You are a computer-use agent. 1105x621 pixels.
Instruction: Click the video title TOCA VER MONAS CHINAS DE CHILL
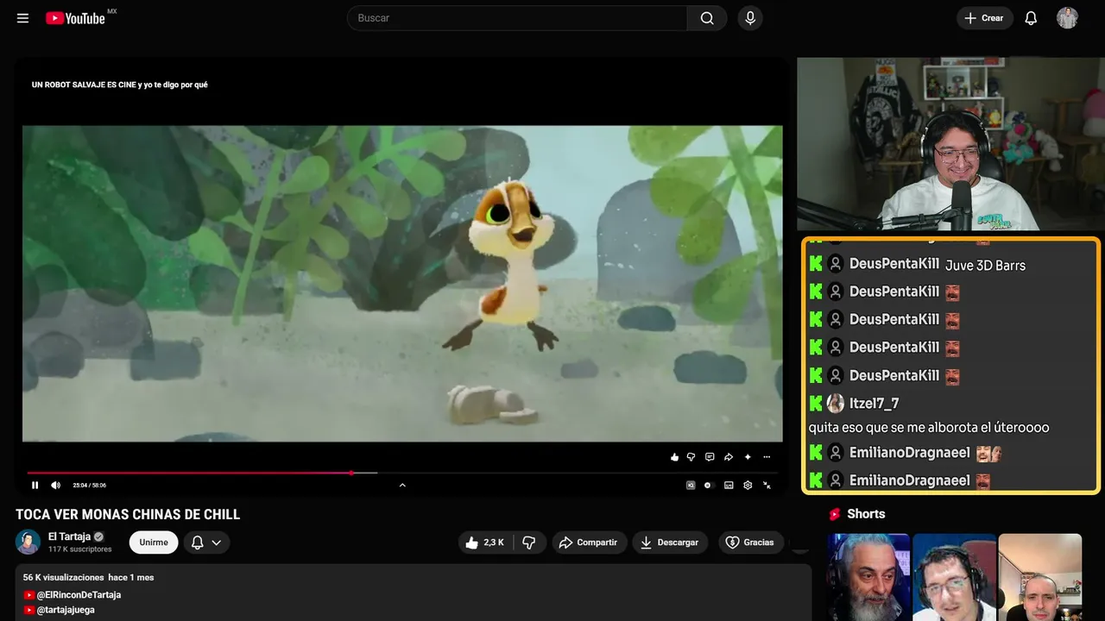128,515
